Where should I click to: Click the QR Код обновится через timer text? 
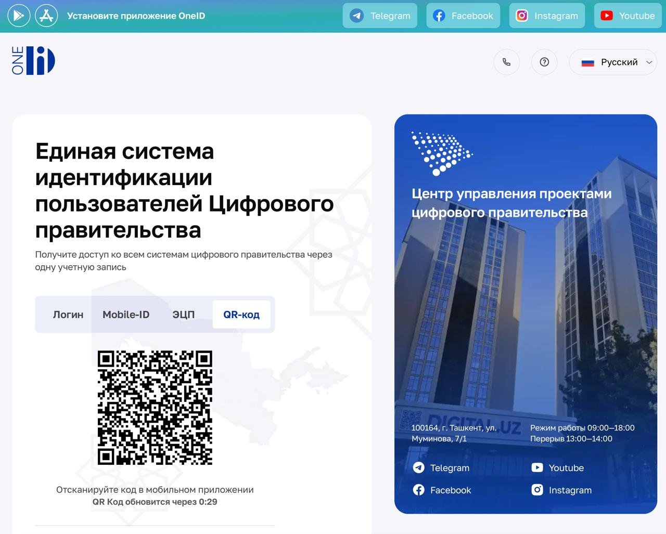pos(155,502)
